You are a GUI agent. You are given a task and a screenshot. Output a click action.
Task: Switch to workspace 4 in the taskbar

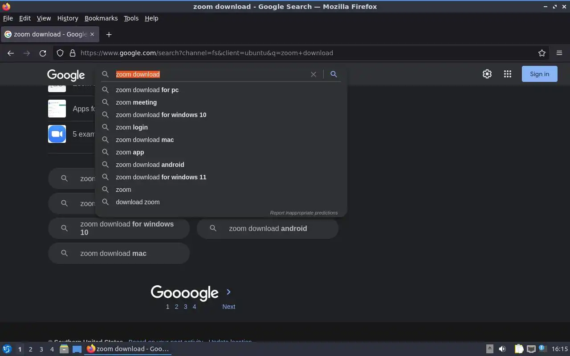pyautogui.click(x=52, y=349)
